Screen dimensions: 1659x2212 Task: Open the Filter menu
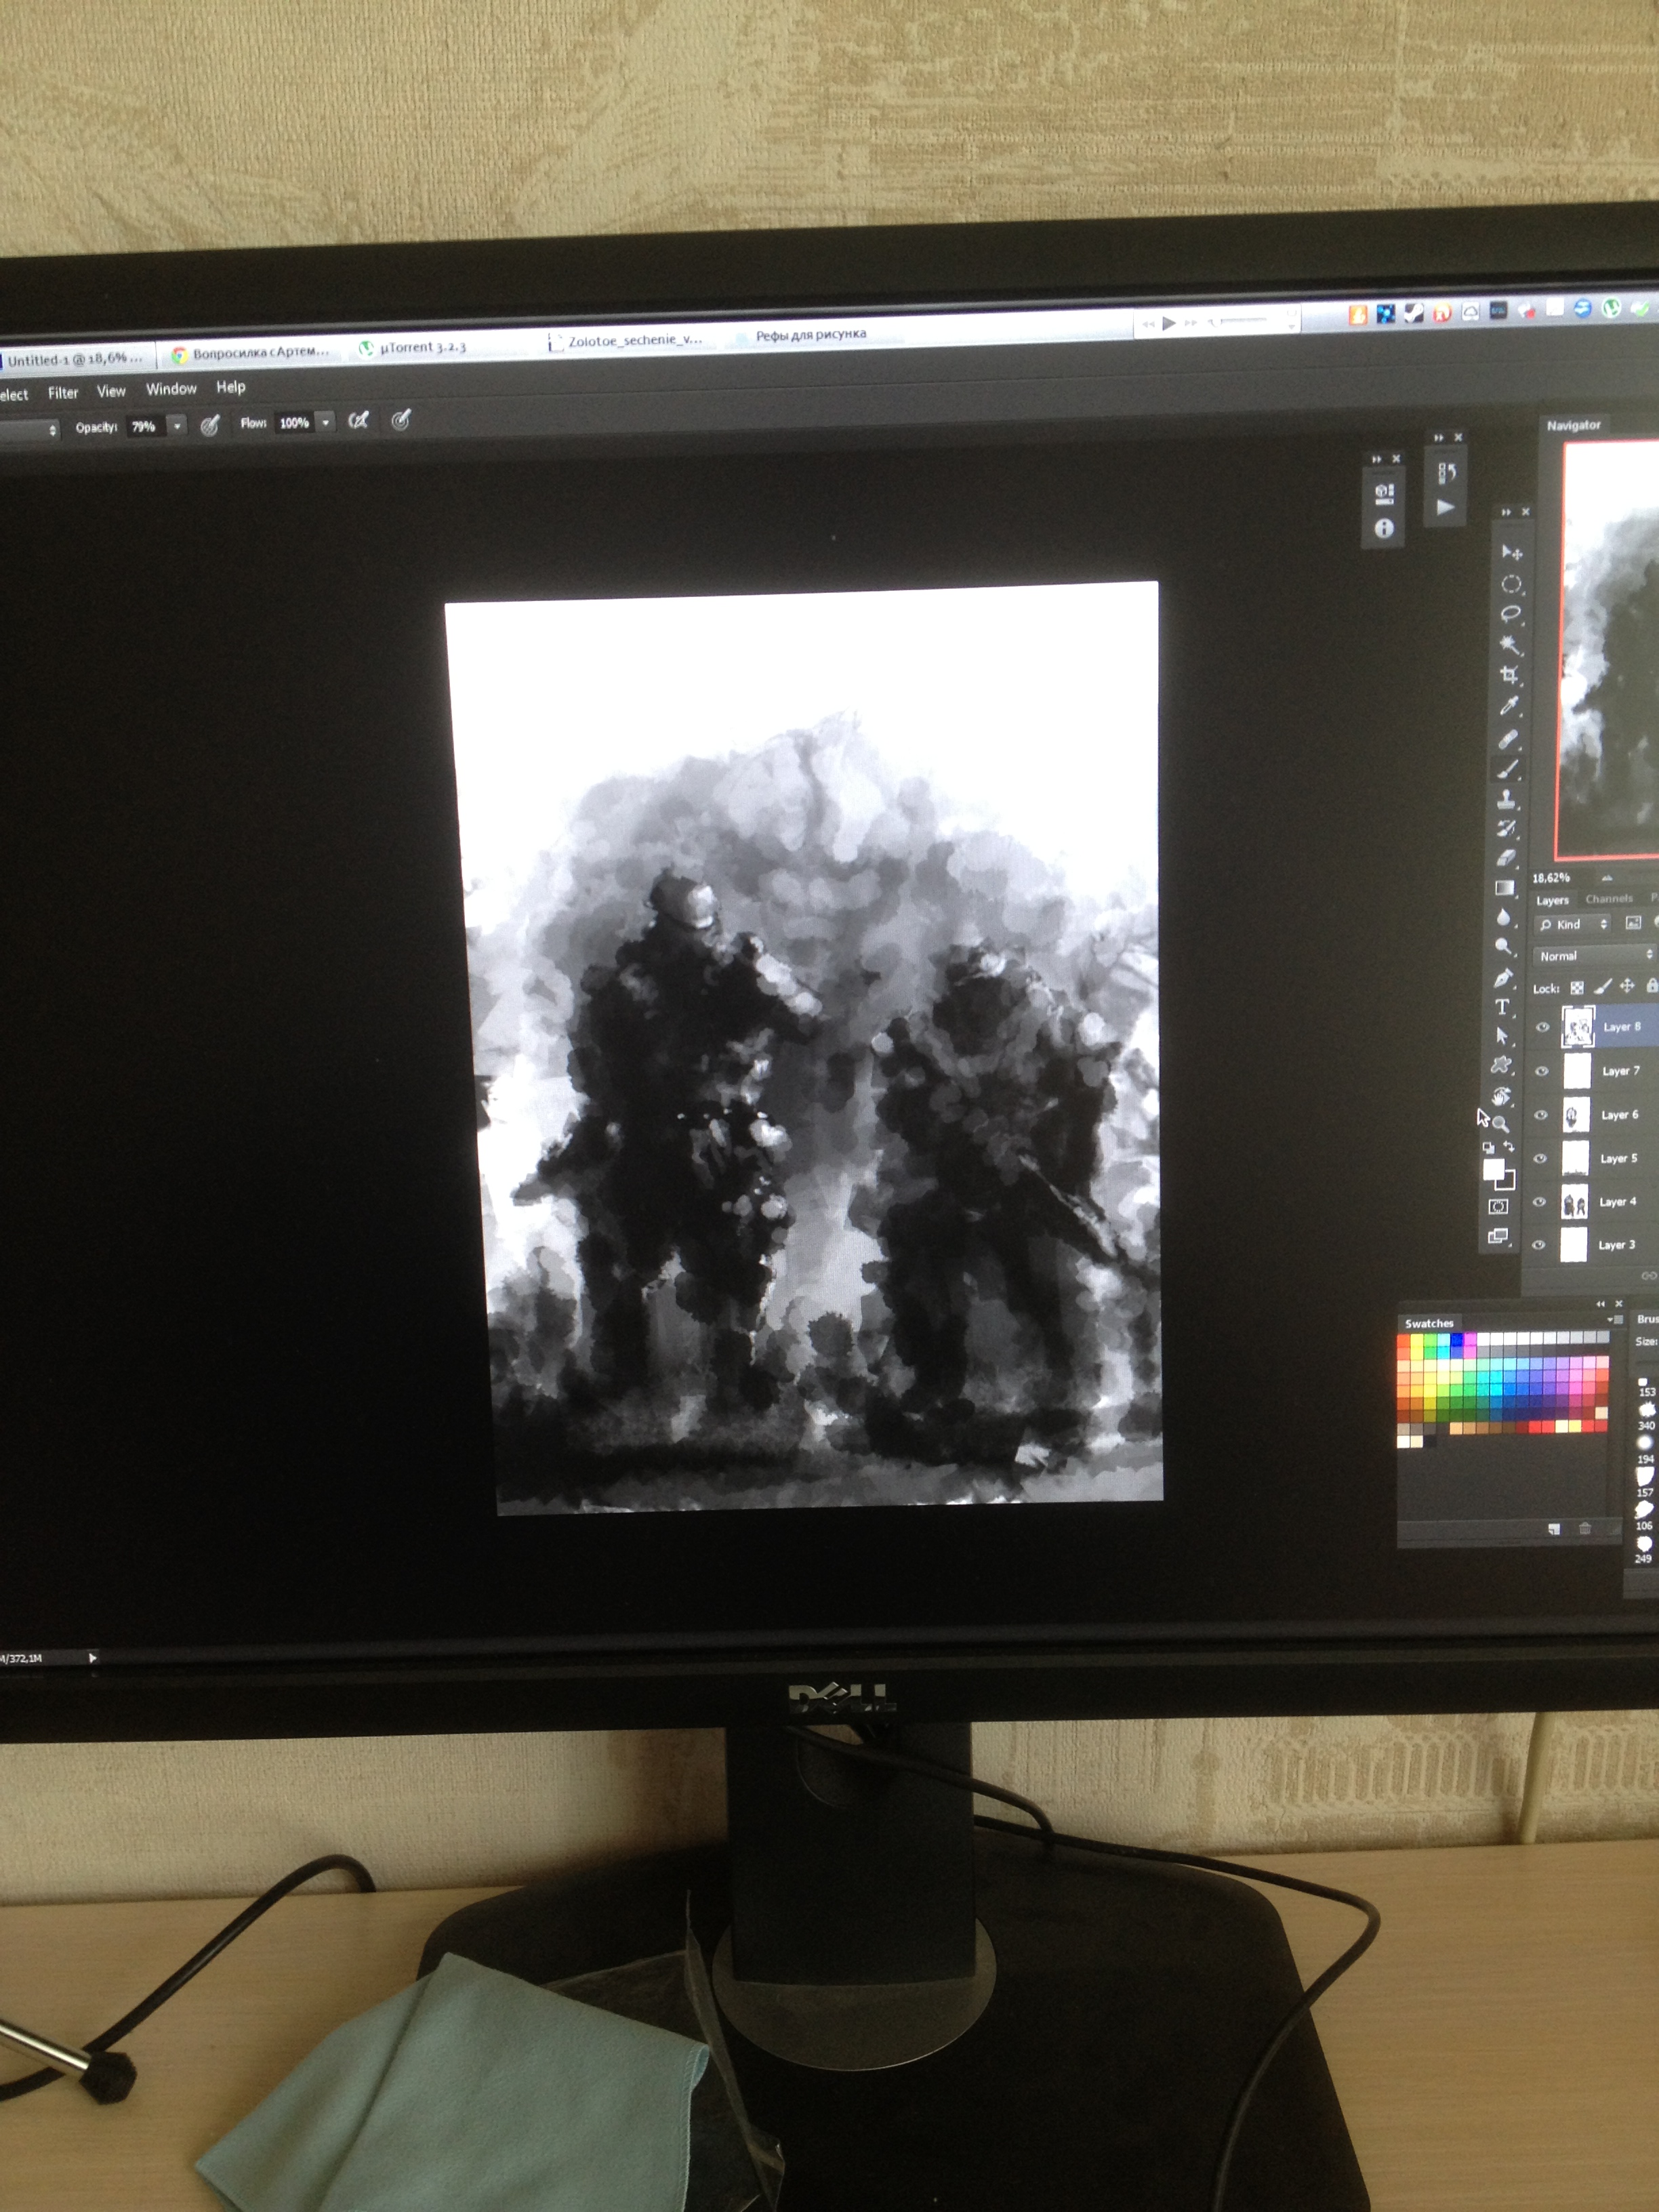click(63, 393)
